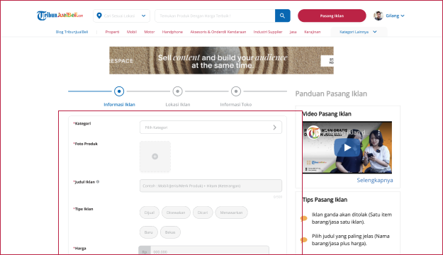Image resolution: width=443 pixels, height=255 pixels.
Task: Open the Kerajinan category
Action: pos(312,32)
